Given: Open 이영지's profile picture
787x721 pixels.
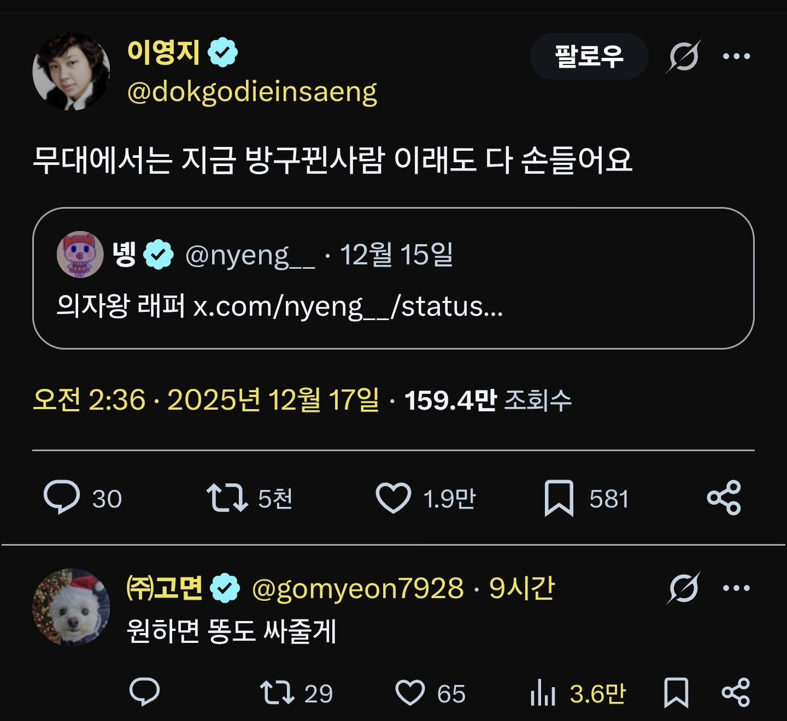Looking at the screenshot, I should click(71, 72).
